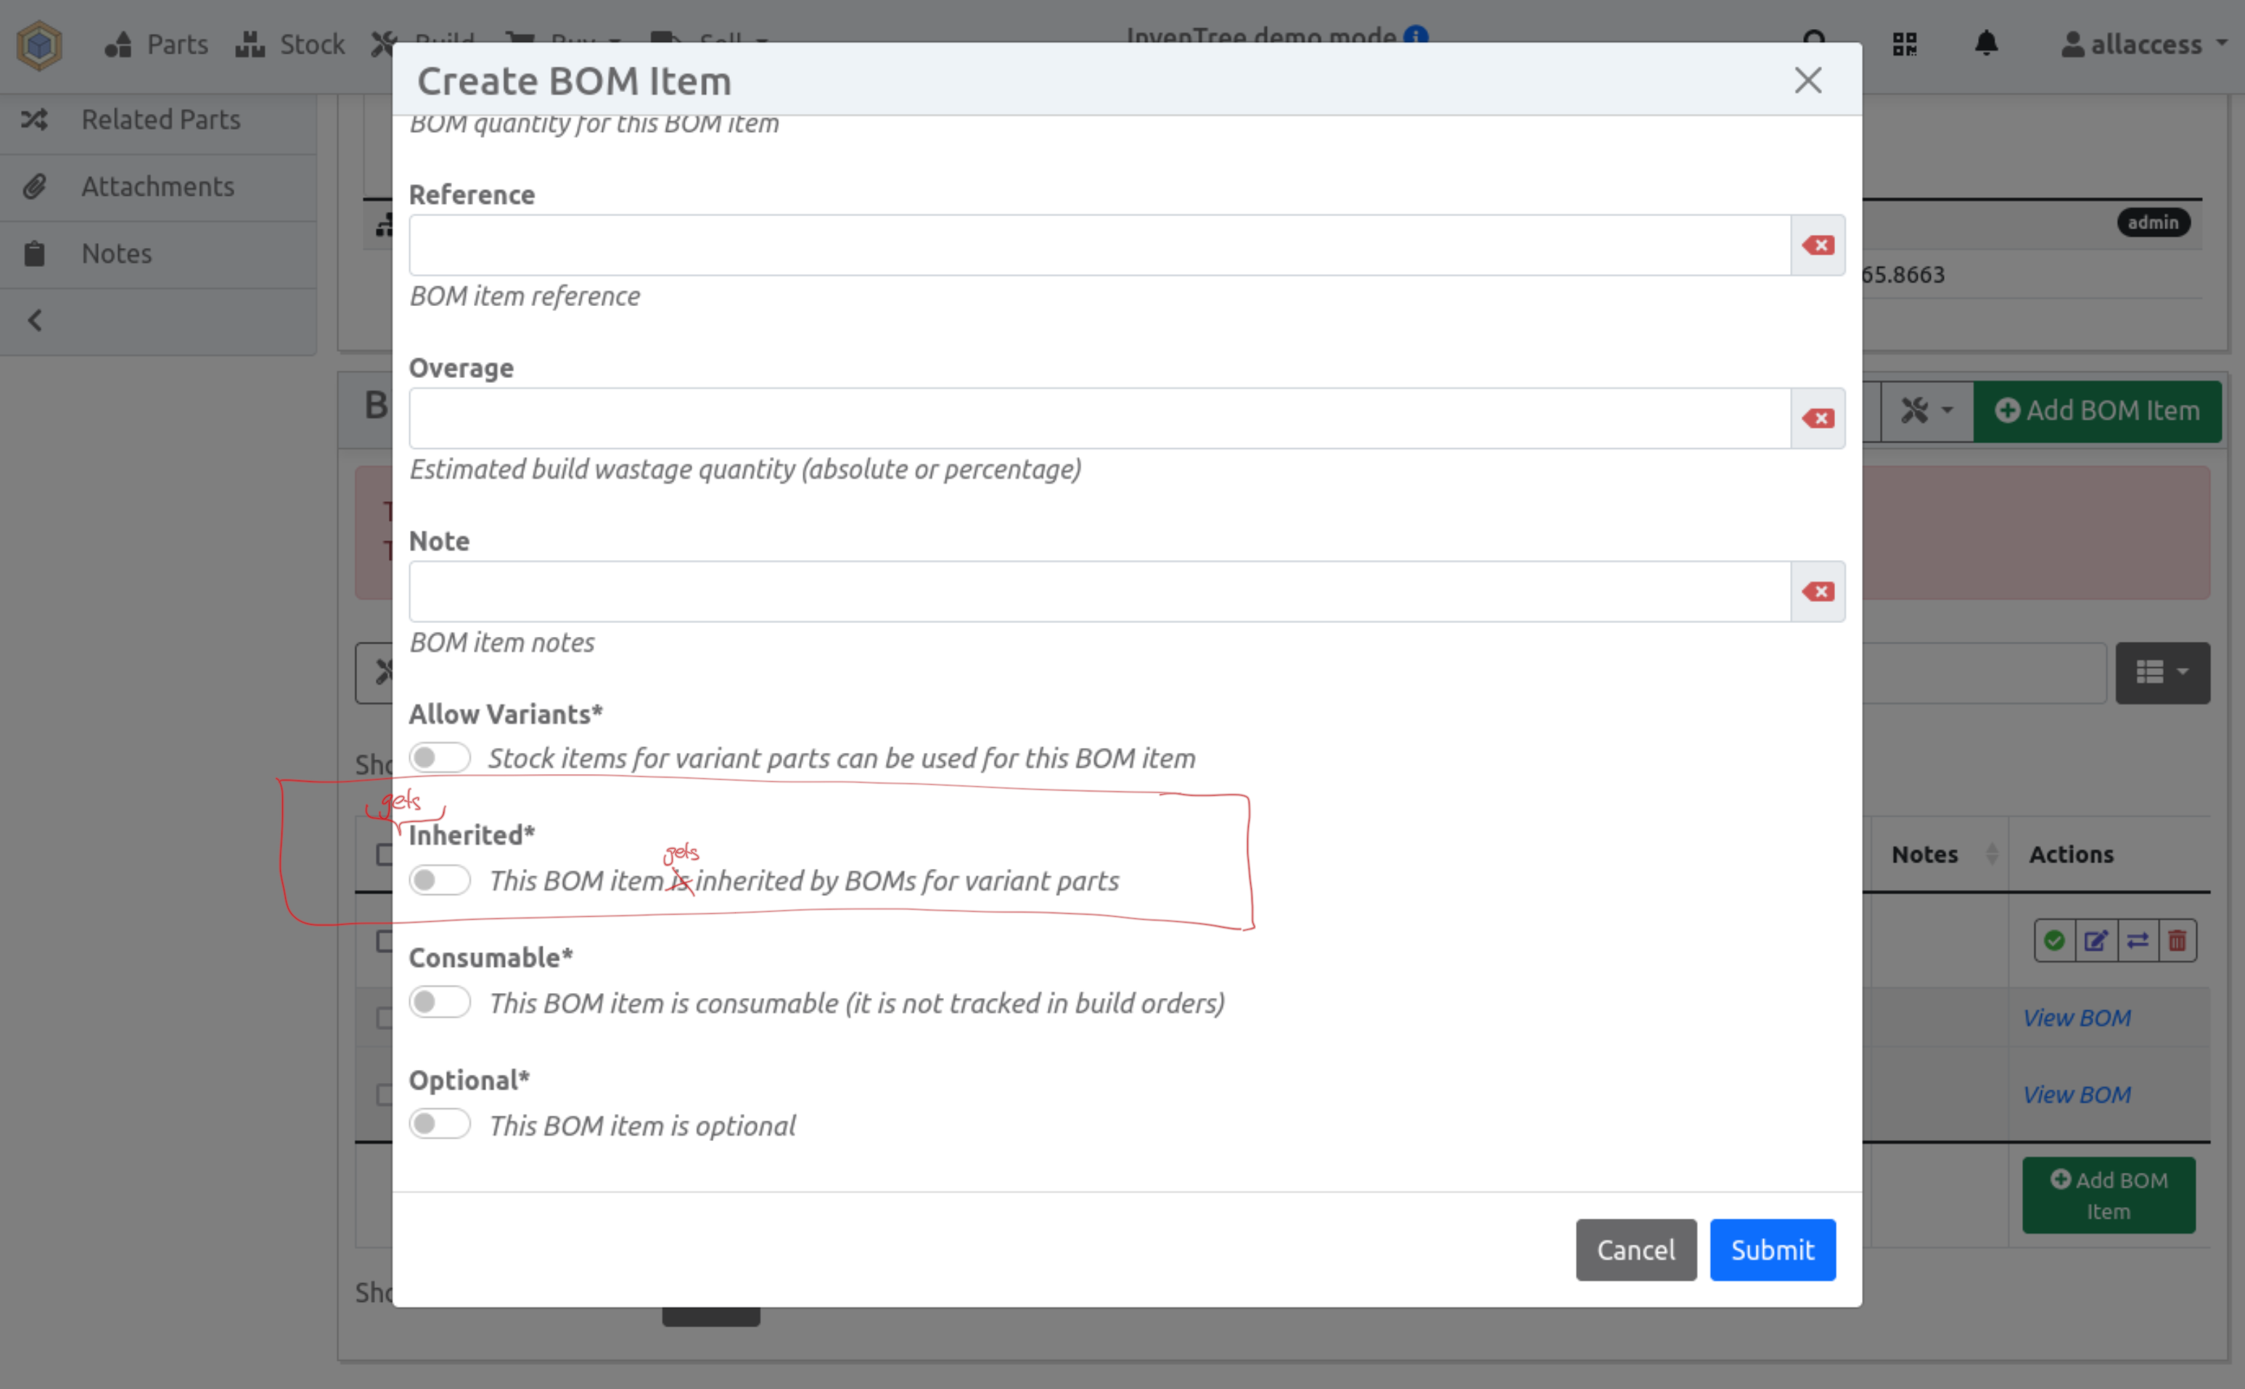Edit the BOM item using the pencil icon
Screen dimensions: 2245x1389
point(2096,940)
